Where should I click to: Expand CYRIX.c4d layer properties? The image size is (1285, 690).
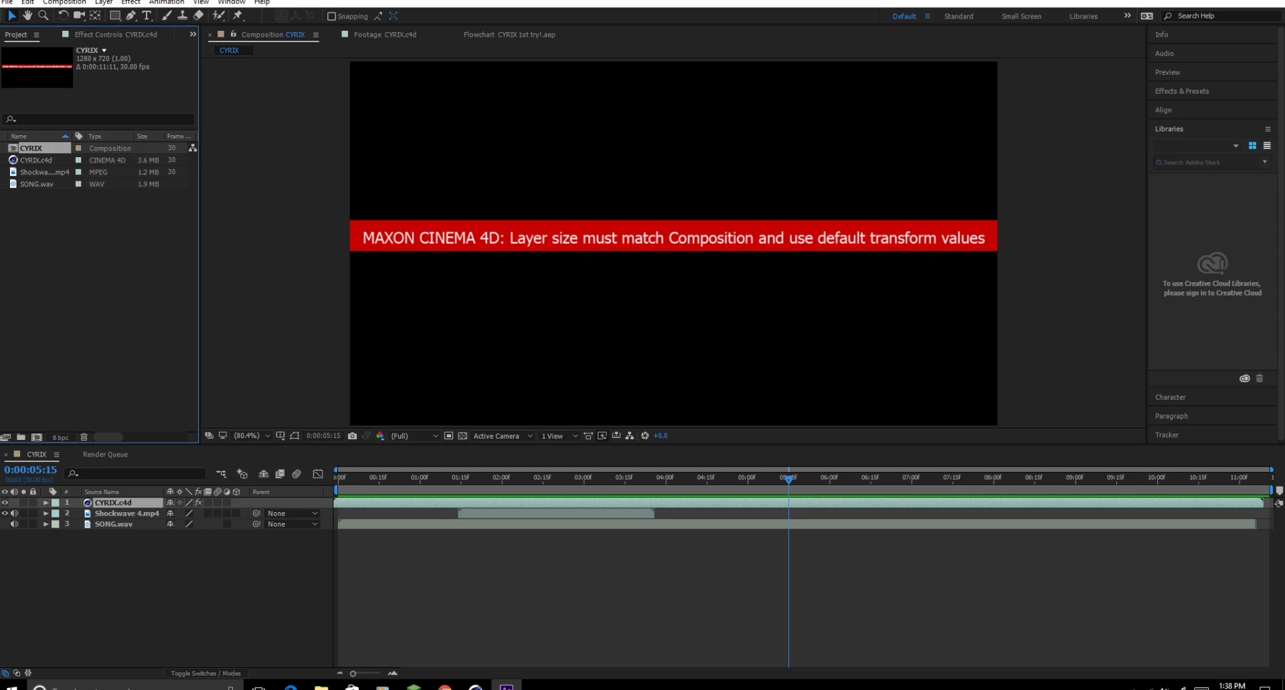[46, 503]
